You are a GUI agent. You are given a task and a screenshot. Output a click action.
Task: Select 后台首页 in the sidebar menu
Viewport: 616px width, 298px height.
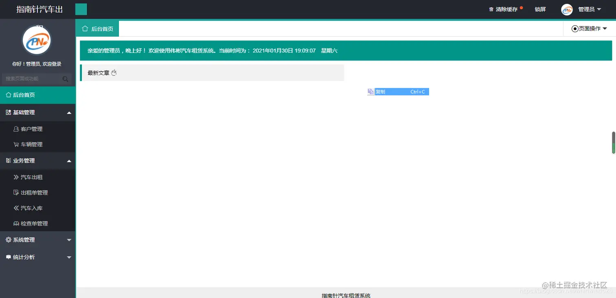(37, 95)
